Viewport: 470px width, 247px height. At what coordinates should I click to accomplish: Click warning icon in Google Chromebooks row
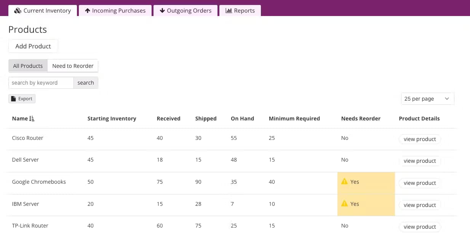point(344,182)
